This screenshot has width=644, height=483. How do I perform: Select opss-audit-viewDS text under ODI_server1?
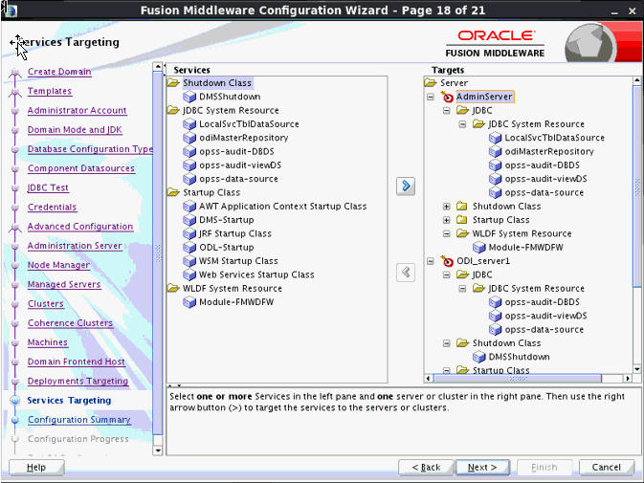pos(545,316)
